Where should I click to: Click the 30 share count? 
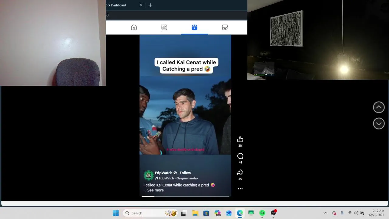click(240, 179)
